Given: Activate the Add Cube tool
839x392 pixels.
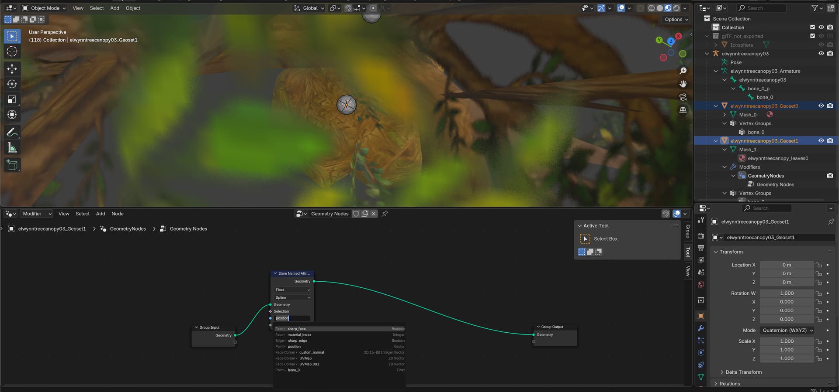Looking at the screenshot, I should pos(12,165).
